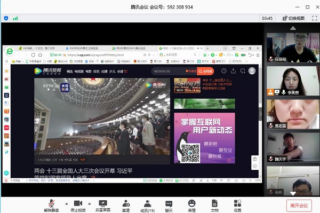Open the meeting security shield info
Screen dimensions: 320x213
[x=6, y=18]
